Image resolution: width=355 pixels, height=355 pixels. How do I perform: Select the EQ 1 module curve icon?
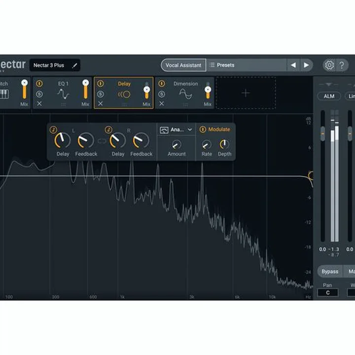pos(63,94)
